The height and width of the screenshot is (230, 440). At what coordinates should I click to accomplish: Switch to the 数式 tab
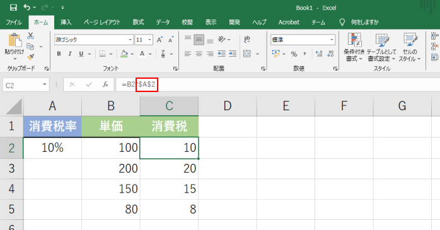pyautogui.click(x=138, y=22)
